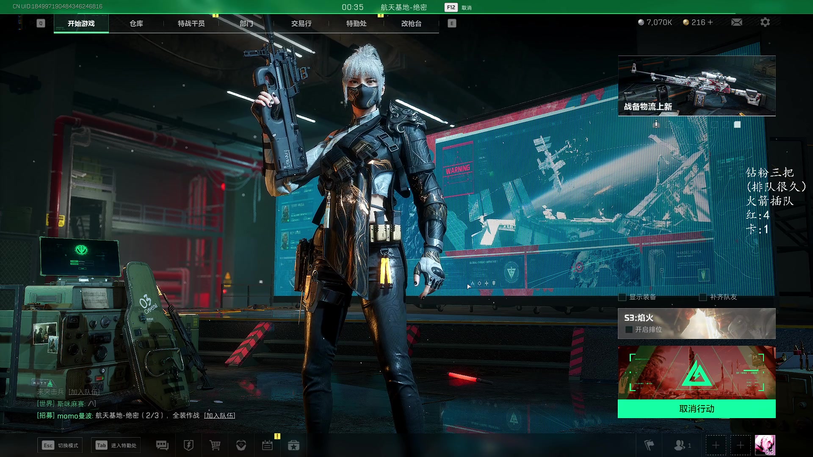Click the 00:35 matchmaking timer
813x457 pixels.
pos(352,7)
